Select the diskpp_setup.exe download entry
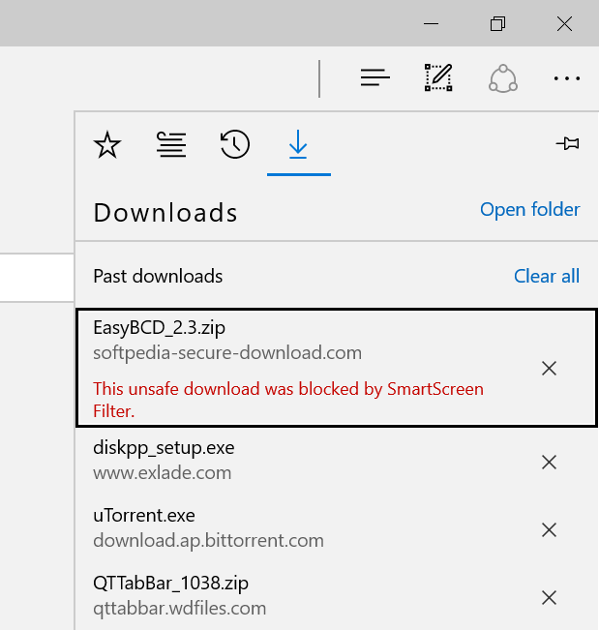This screenshot has width=599, height=630. pos(337,461)
